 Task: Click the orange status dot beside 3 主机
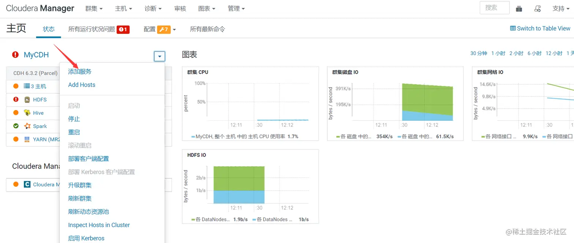[16, 86]
